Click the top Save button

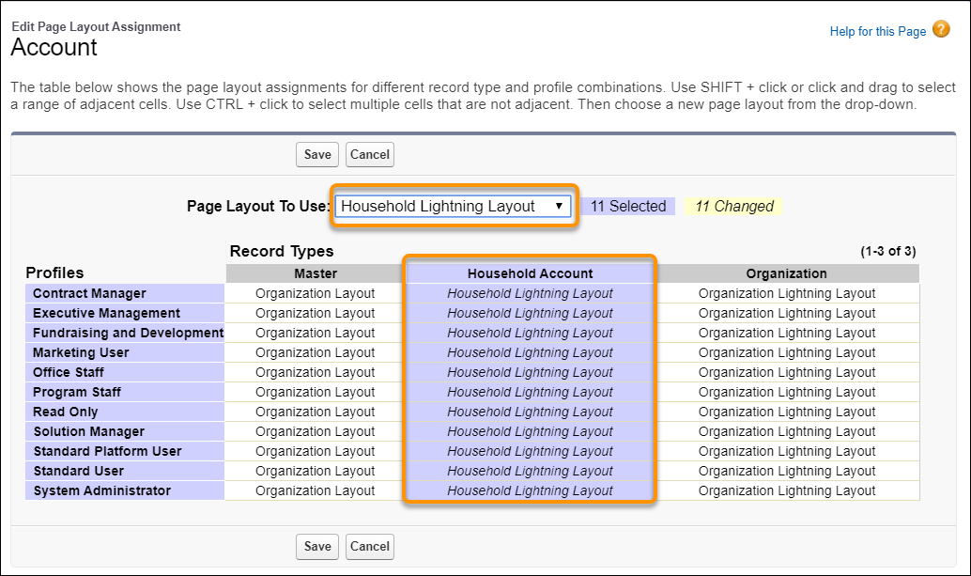(x=317, y=154)
